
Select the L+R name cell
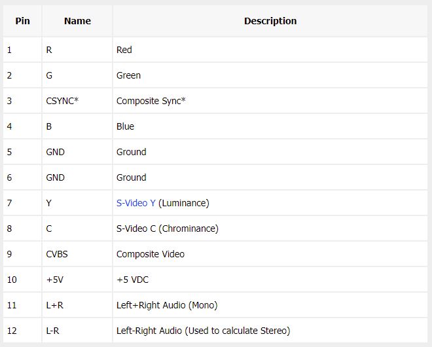pos(77,305)
